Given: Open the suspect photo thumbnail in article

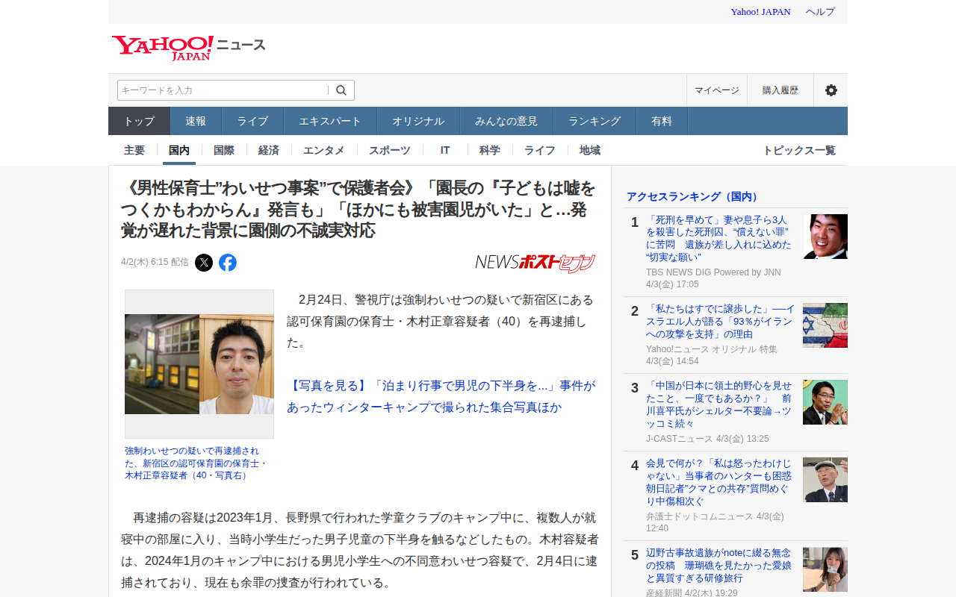Looking at the screenshot, I should click(199, 364).
